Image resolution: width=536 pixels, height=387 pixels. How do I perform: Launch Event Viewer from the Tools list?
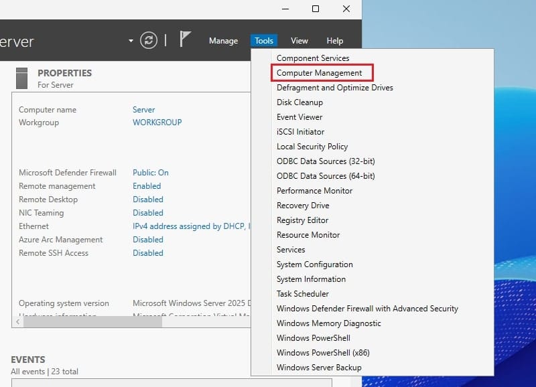[x=299, y=117]
